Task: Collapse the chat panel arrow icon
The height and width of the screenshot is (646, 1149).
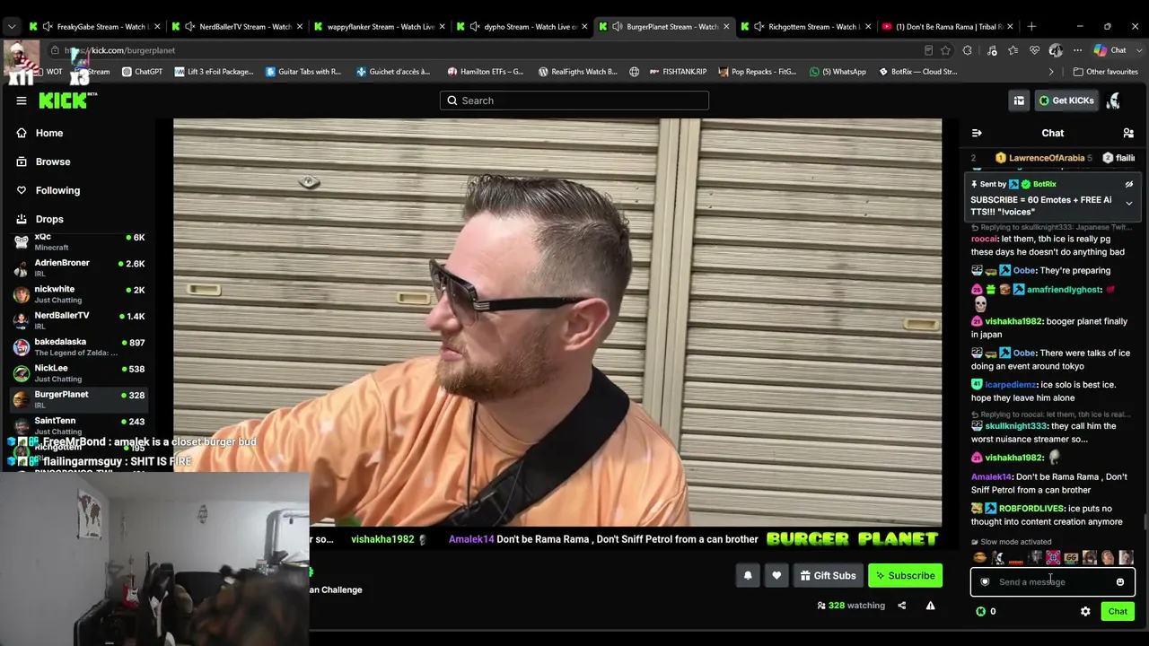Action: coord(977,133)
